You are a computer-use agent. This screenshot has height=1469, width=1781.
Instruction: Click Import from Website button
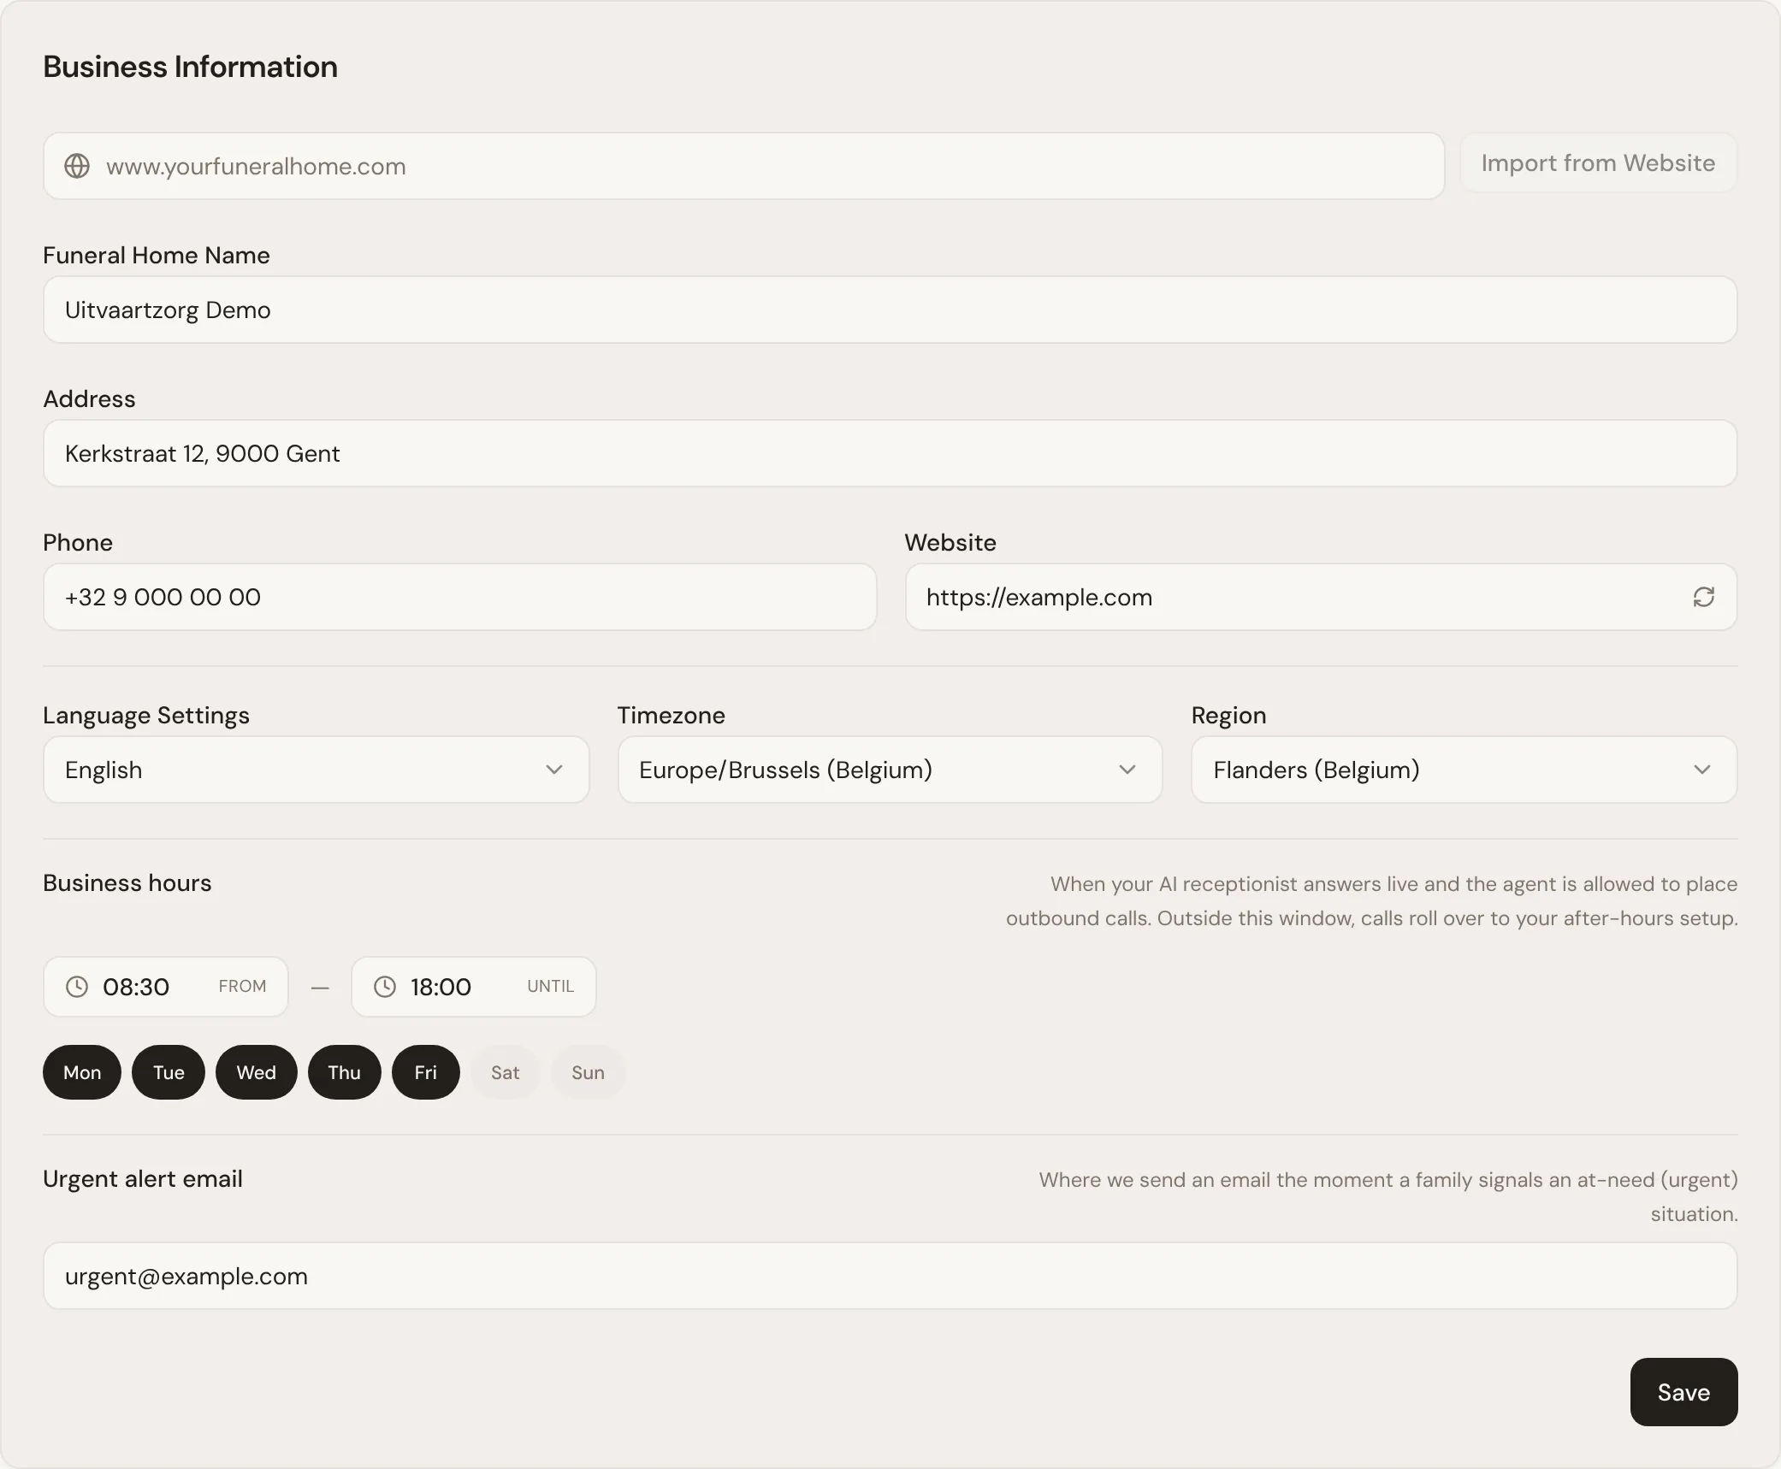[1598, 163]
